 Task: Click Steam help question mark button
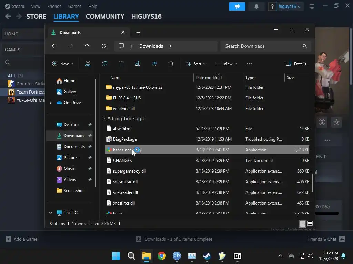pyautogui.click(x=272, y=7)
